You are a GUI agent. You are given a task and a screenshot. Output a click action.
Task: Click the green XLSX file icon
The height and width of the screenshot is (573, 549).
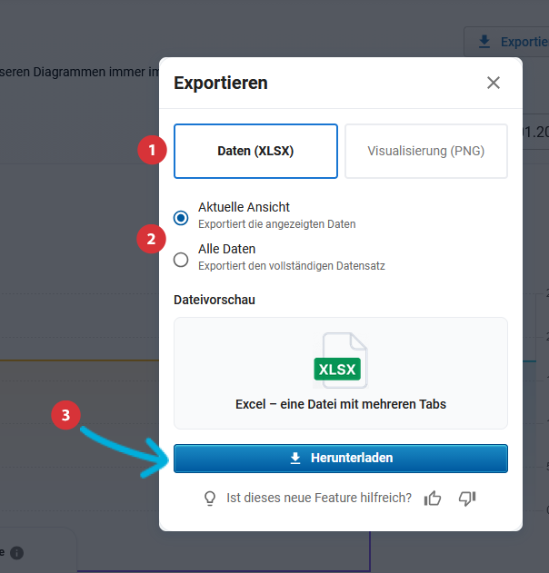[x=340, y=362]
